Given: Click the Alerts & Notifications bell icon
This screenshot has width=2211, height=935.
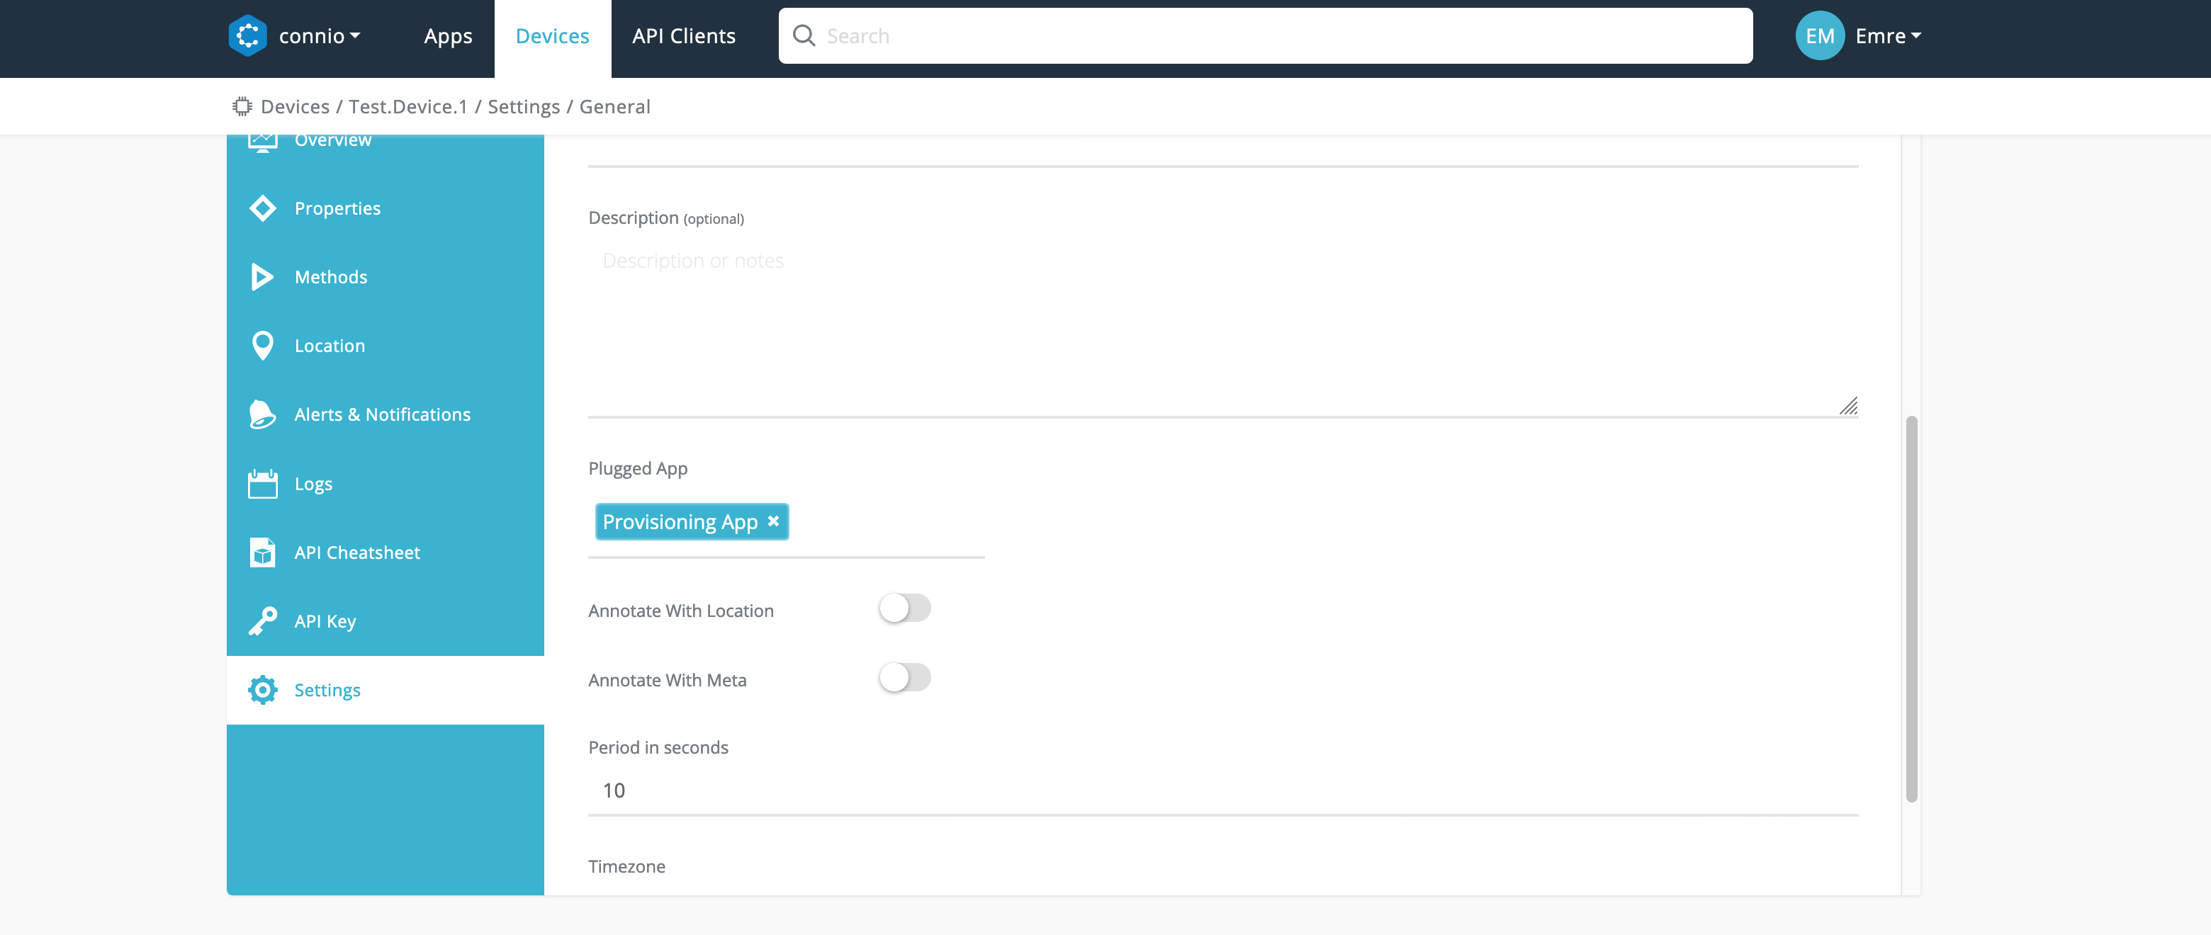Looking at the screenshot, I should 261,414.
